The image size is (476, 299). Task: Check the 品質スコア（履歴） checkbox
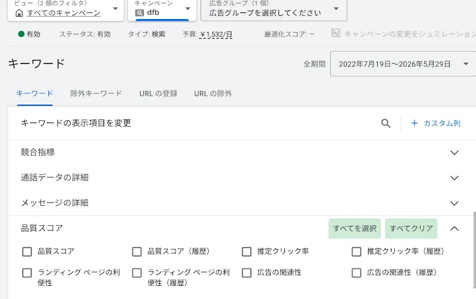[137, 251]
